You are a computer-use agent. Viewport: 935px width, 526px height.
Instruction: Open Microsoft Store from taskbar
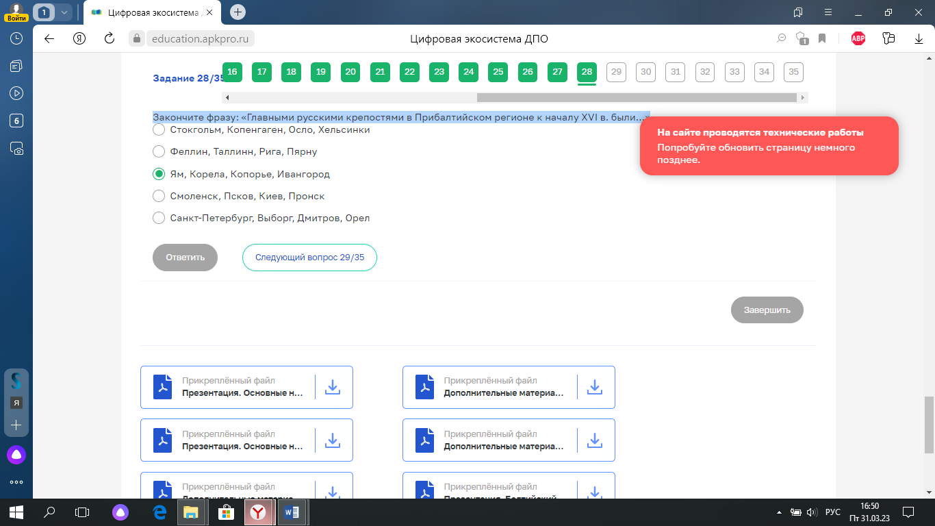226,512
